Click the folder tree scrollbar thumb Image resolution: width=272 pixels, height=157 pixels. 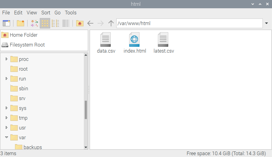(x=86, y=110)
